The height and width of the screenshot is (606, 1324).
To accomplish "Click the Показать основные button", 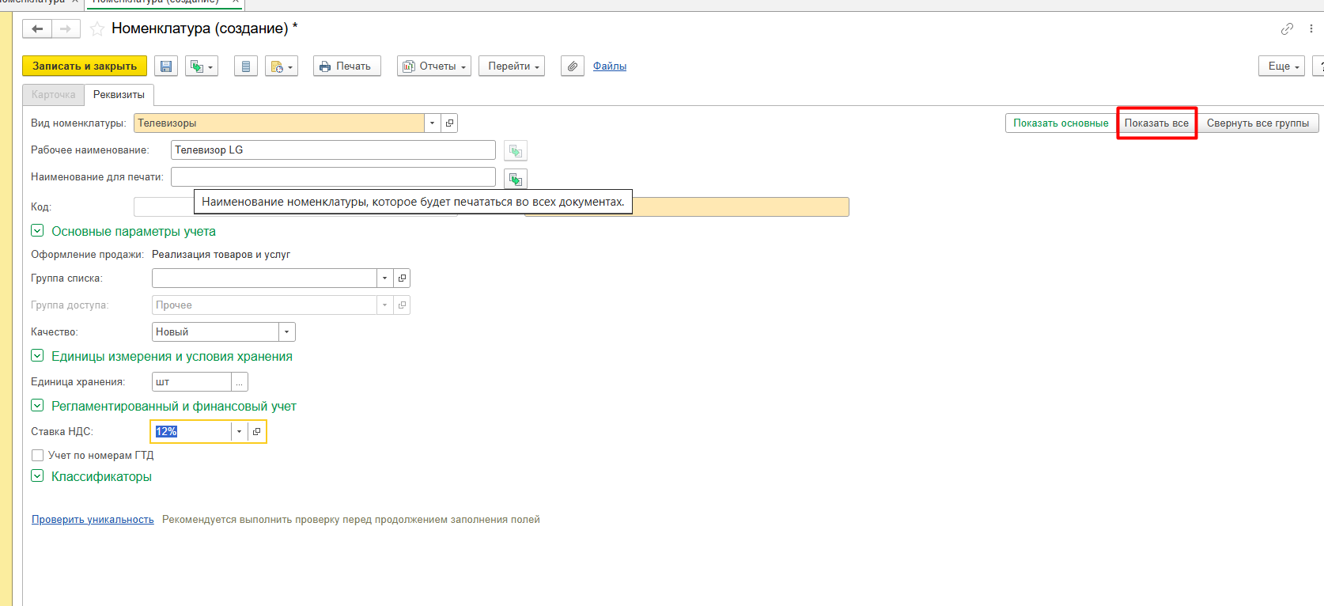I will click(x=1061, y=123).
